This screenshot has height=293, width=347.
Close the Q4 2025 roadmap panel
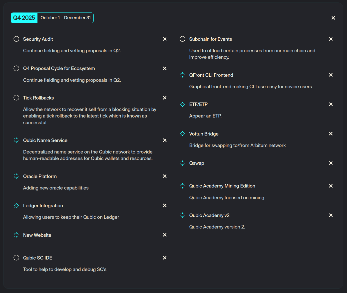point(333,18)
